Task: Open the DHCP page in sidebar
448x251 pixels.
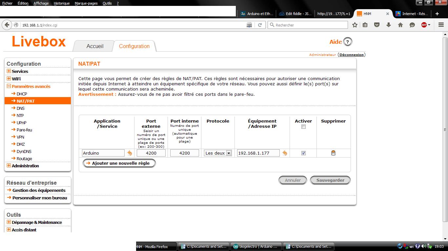Action: (22, 94)
